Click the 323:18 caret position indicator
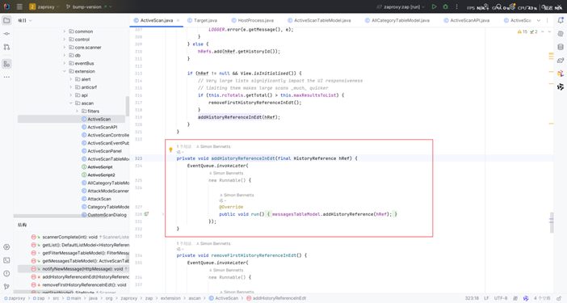567x303 pixels. tap(472, 298)
